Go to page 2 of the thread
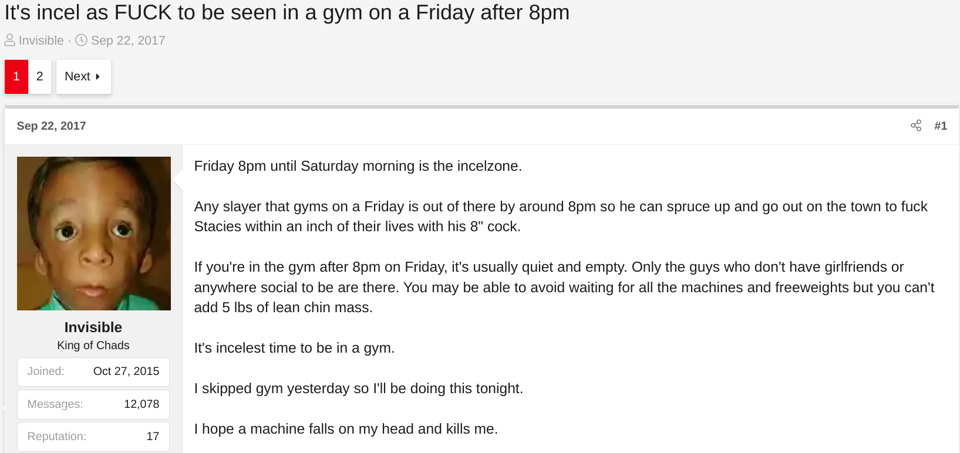 pyautogui.click(x=40, y=77)
